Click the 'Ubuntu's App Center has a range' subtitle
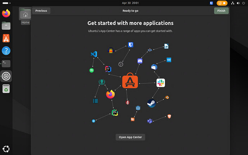 pos(130,31)
